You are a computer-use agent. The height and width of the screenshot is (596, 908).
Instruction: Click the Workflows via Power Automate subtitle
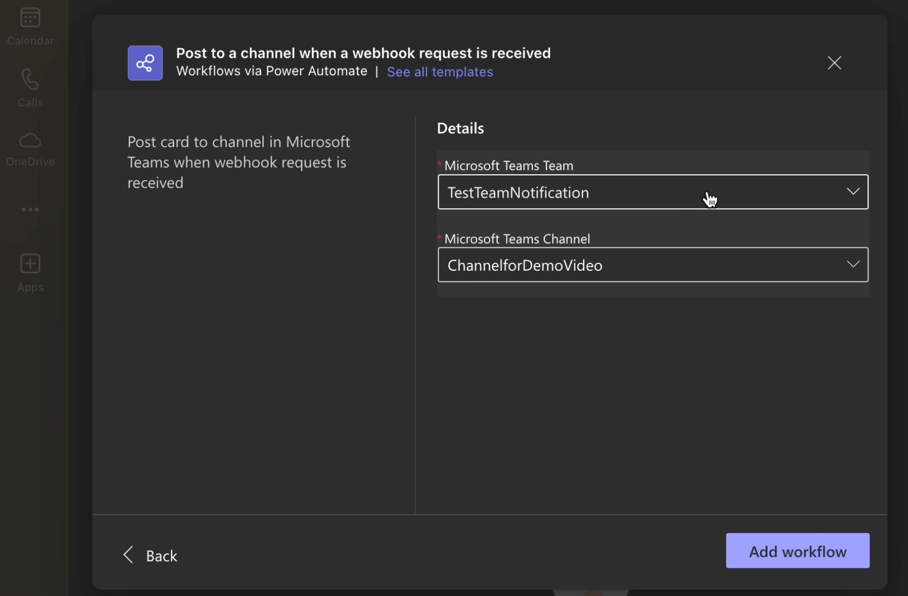pyautogui.click(x=271, y=71)
